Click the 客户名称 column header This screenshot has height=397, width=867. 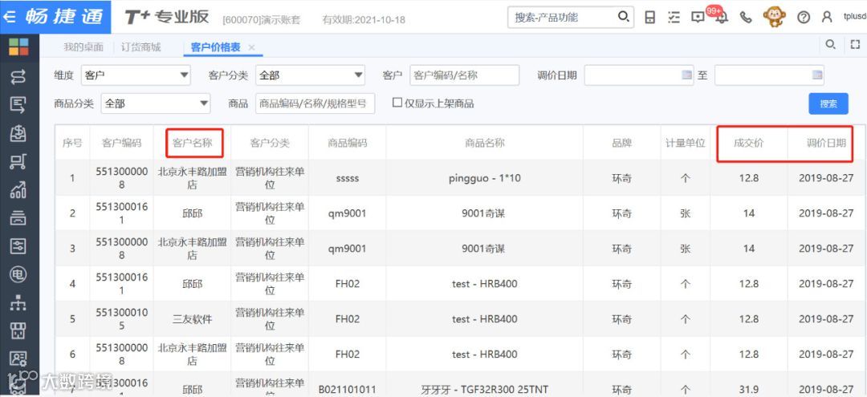point(193,143)
